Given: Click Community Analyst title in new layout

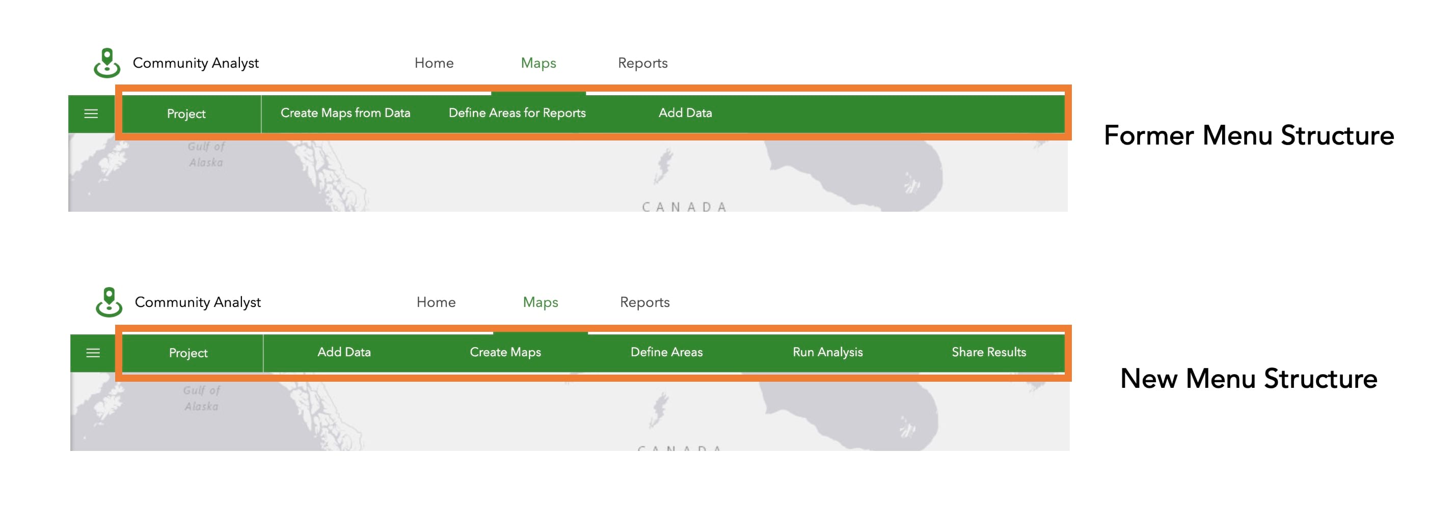Looking at the screenshot, I should pos(198,302).
